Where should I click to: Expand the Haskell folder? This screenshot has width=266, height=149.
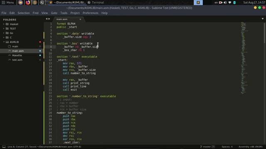[x=4, y=24]
